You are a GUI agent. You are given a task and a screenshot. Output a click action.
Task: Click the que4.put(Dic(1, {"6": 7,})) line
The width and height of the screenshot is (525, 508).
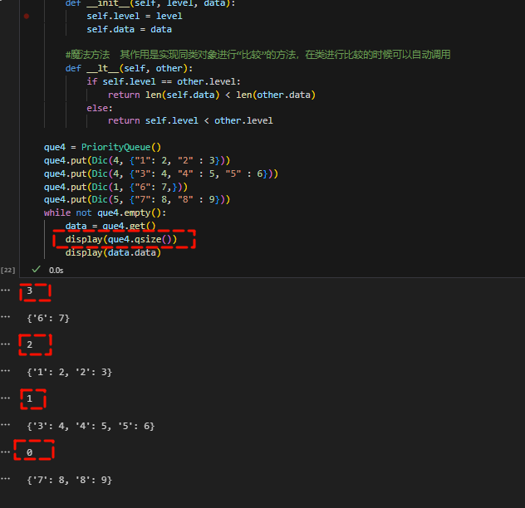point(115,187)
